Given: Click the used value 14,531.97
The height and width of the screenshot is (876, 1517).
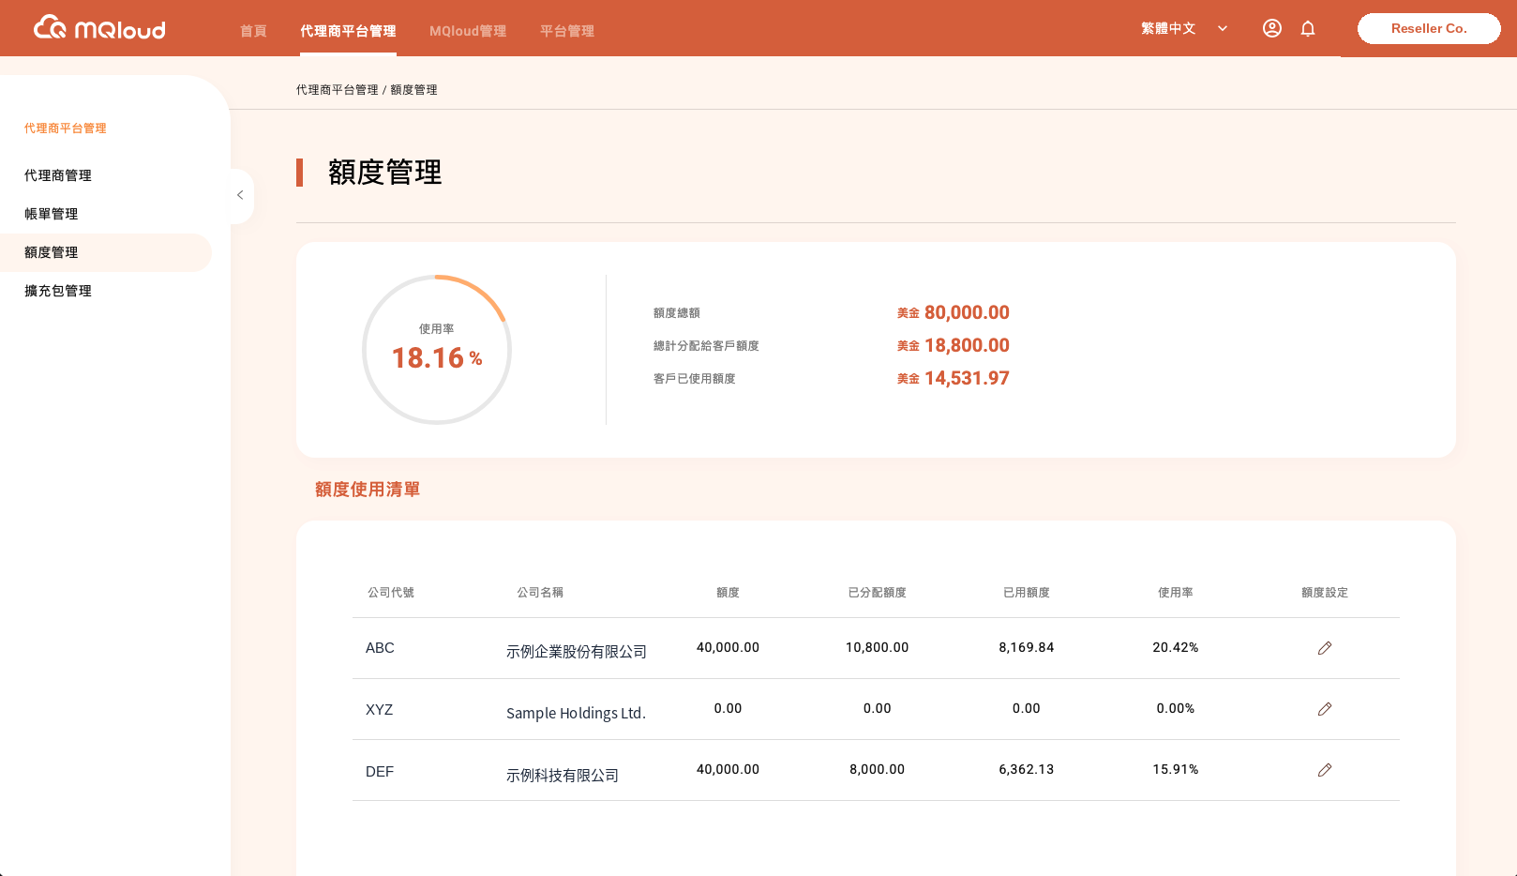Looking at the screenshot, I should click(x=967, y=378).
